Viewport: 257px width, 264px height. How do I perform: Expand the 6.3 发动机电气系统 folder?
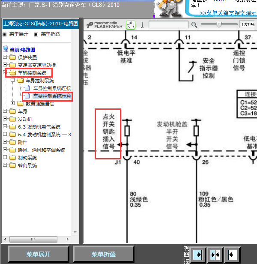click(5, 126)
